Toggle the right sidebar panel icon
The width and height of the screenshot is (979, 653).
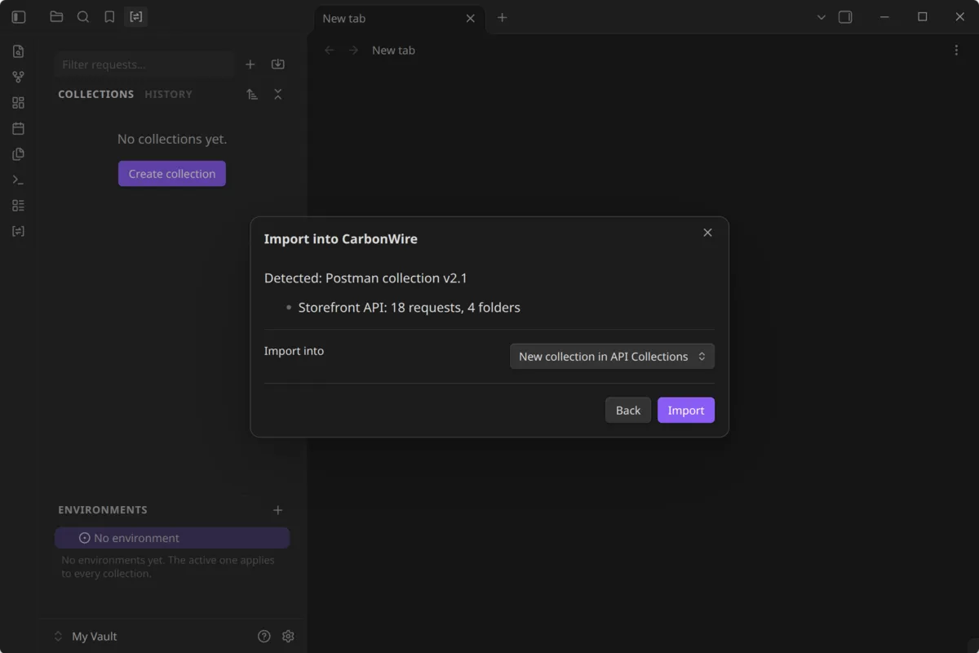(x=845, y=17)
